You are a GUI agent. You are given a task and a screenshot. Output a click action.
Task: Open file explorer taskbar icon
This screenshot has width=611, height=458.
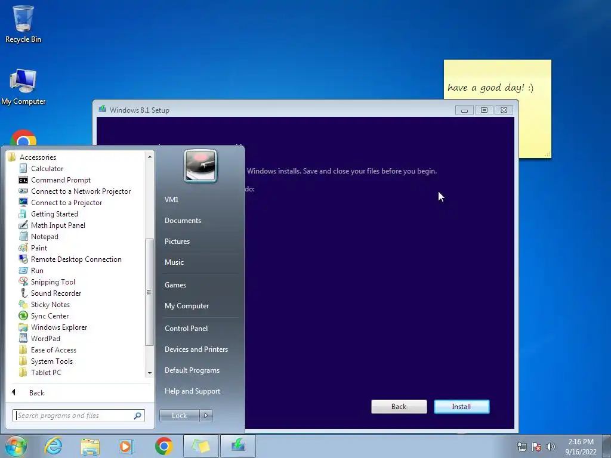pos(90,446)
